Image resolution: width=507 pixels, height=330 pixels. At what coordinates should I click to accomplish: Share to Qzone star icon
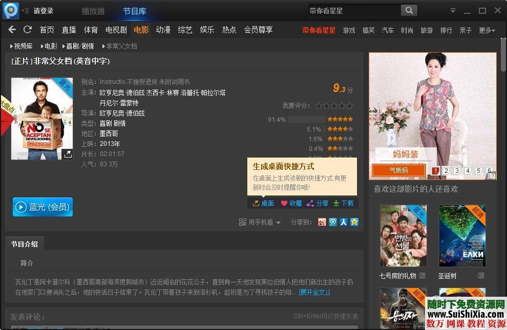354,222
